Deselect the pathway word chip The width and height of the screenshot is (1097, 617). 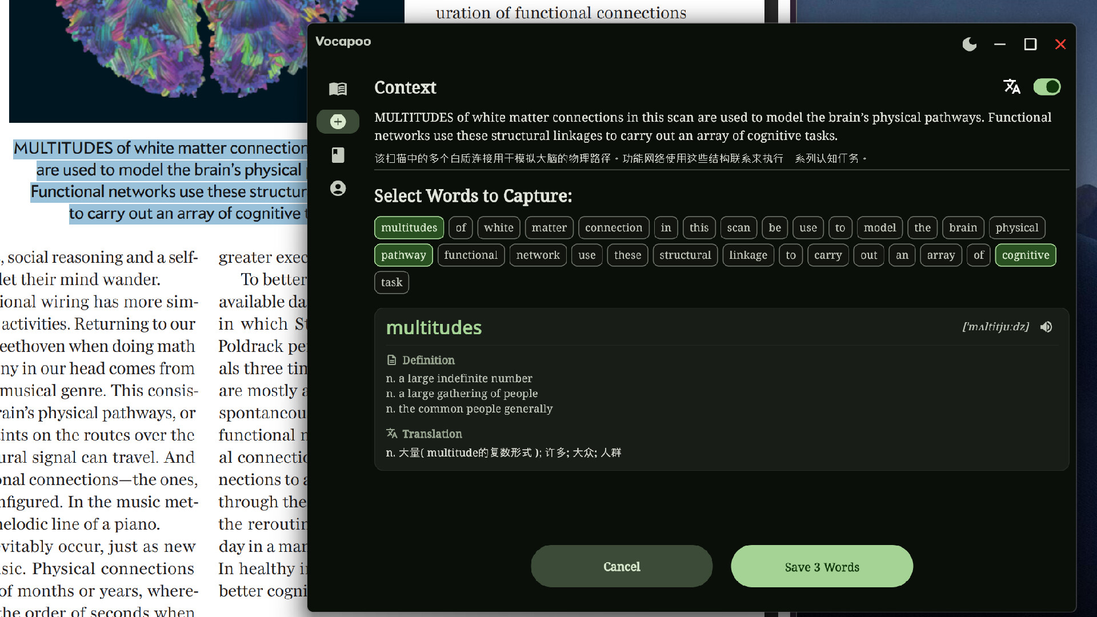[x=403, y=255]
